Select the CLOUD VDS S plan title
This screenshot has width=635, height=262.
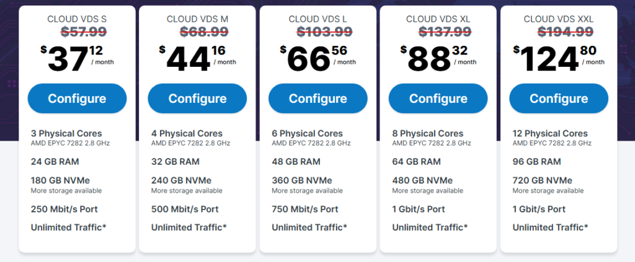77,19
